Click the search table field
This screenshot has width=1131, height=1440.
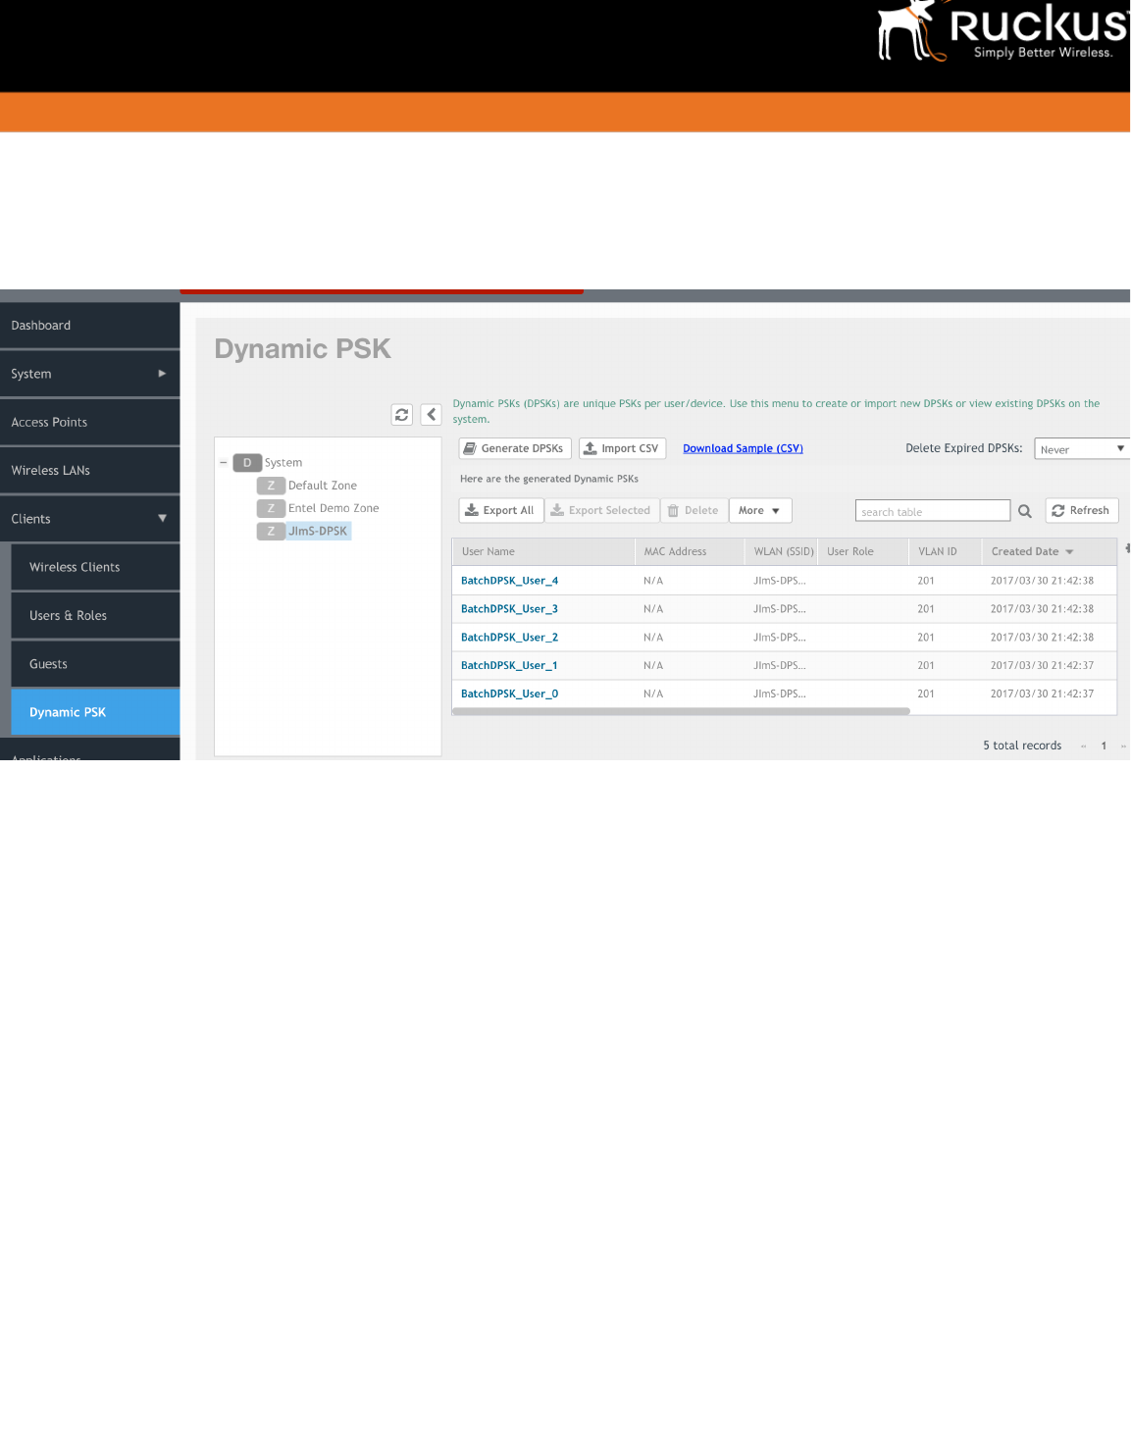point(933,511)
